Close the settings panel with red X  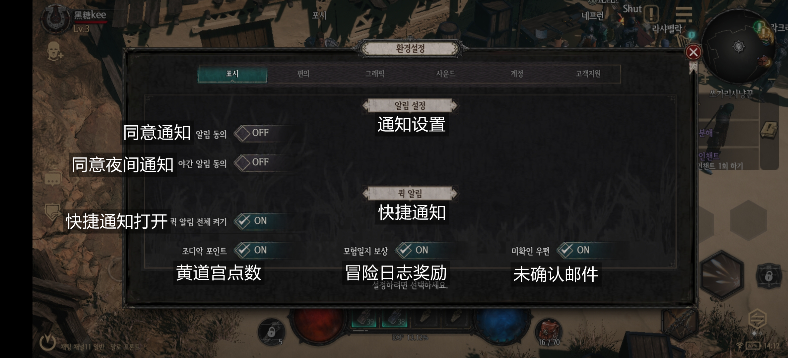[693, 52]
